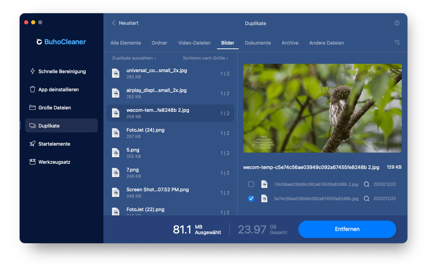Click file icon of 7.png
The image size is (427, 269).
pos(116,172)
